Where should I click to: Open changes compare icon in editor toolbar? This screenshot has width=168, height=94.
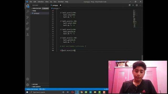tap(129, 5)
